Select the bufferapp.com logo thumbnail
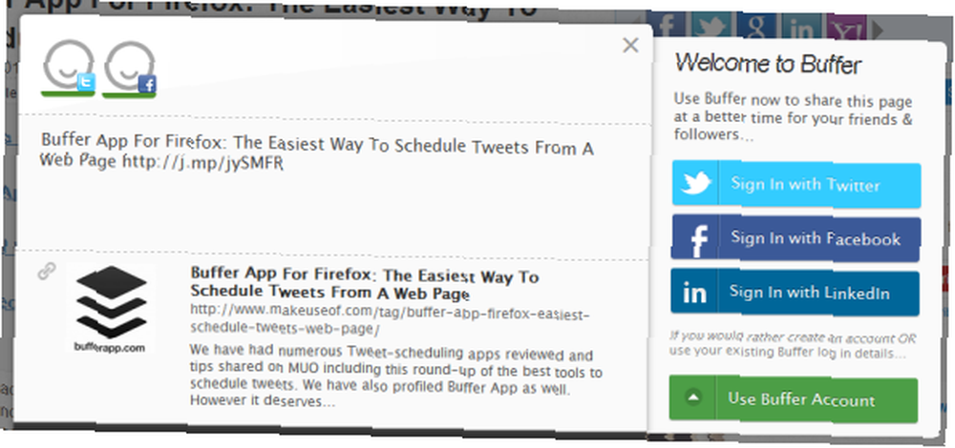Image resolution: width=955 pixels, height=448 pixels. coord(110,308)
